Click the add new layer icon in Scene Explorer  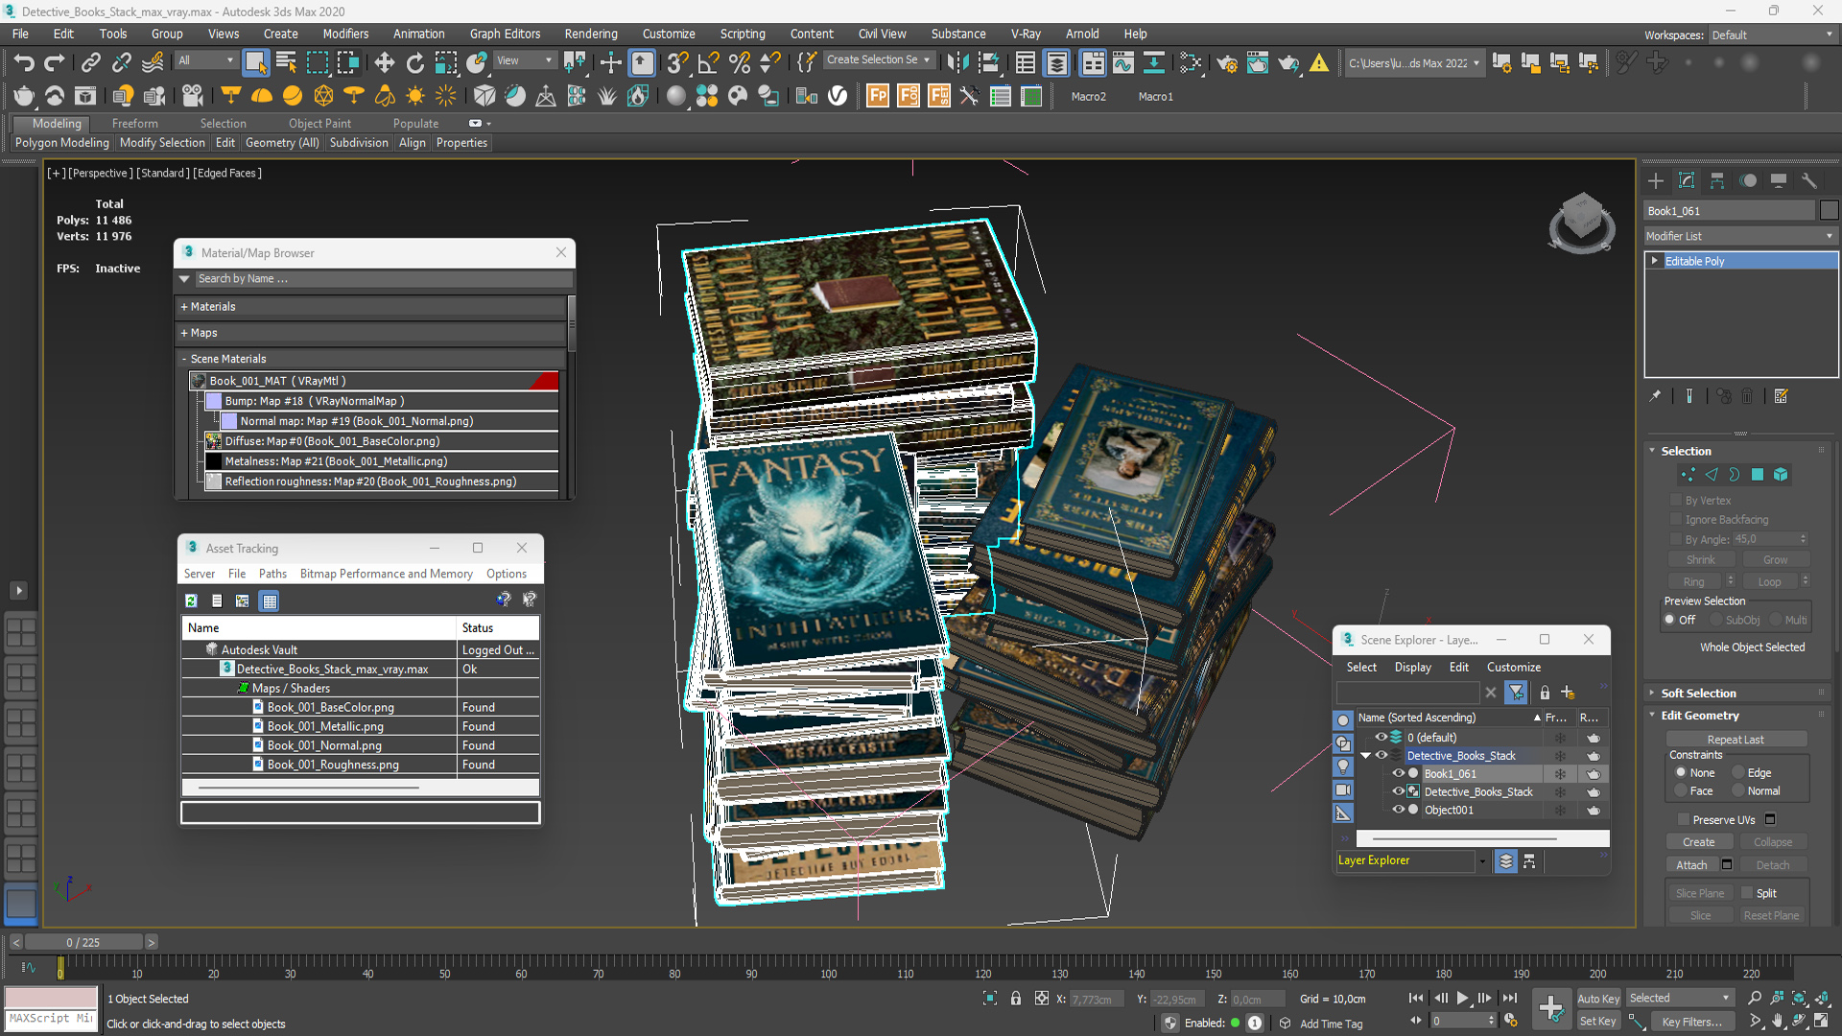coord(1569,692)
